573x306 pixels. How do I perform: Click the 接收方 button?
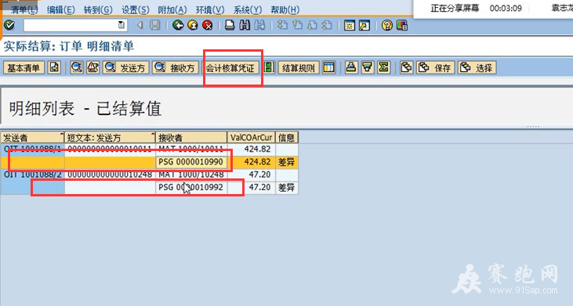176,68
